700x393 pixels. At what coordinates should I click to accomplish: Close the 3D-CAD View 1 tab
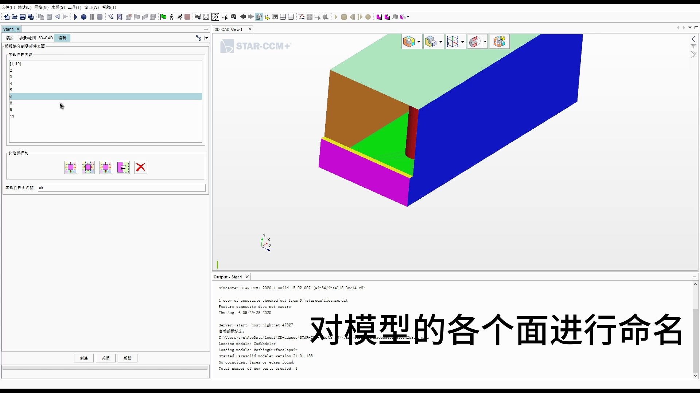pyautogui.click(x=250, y=29)
